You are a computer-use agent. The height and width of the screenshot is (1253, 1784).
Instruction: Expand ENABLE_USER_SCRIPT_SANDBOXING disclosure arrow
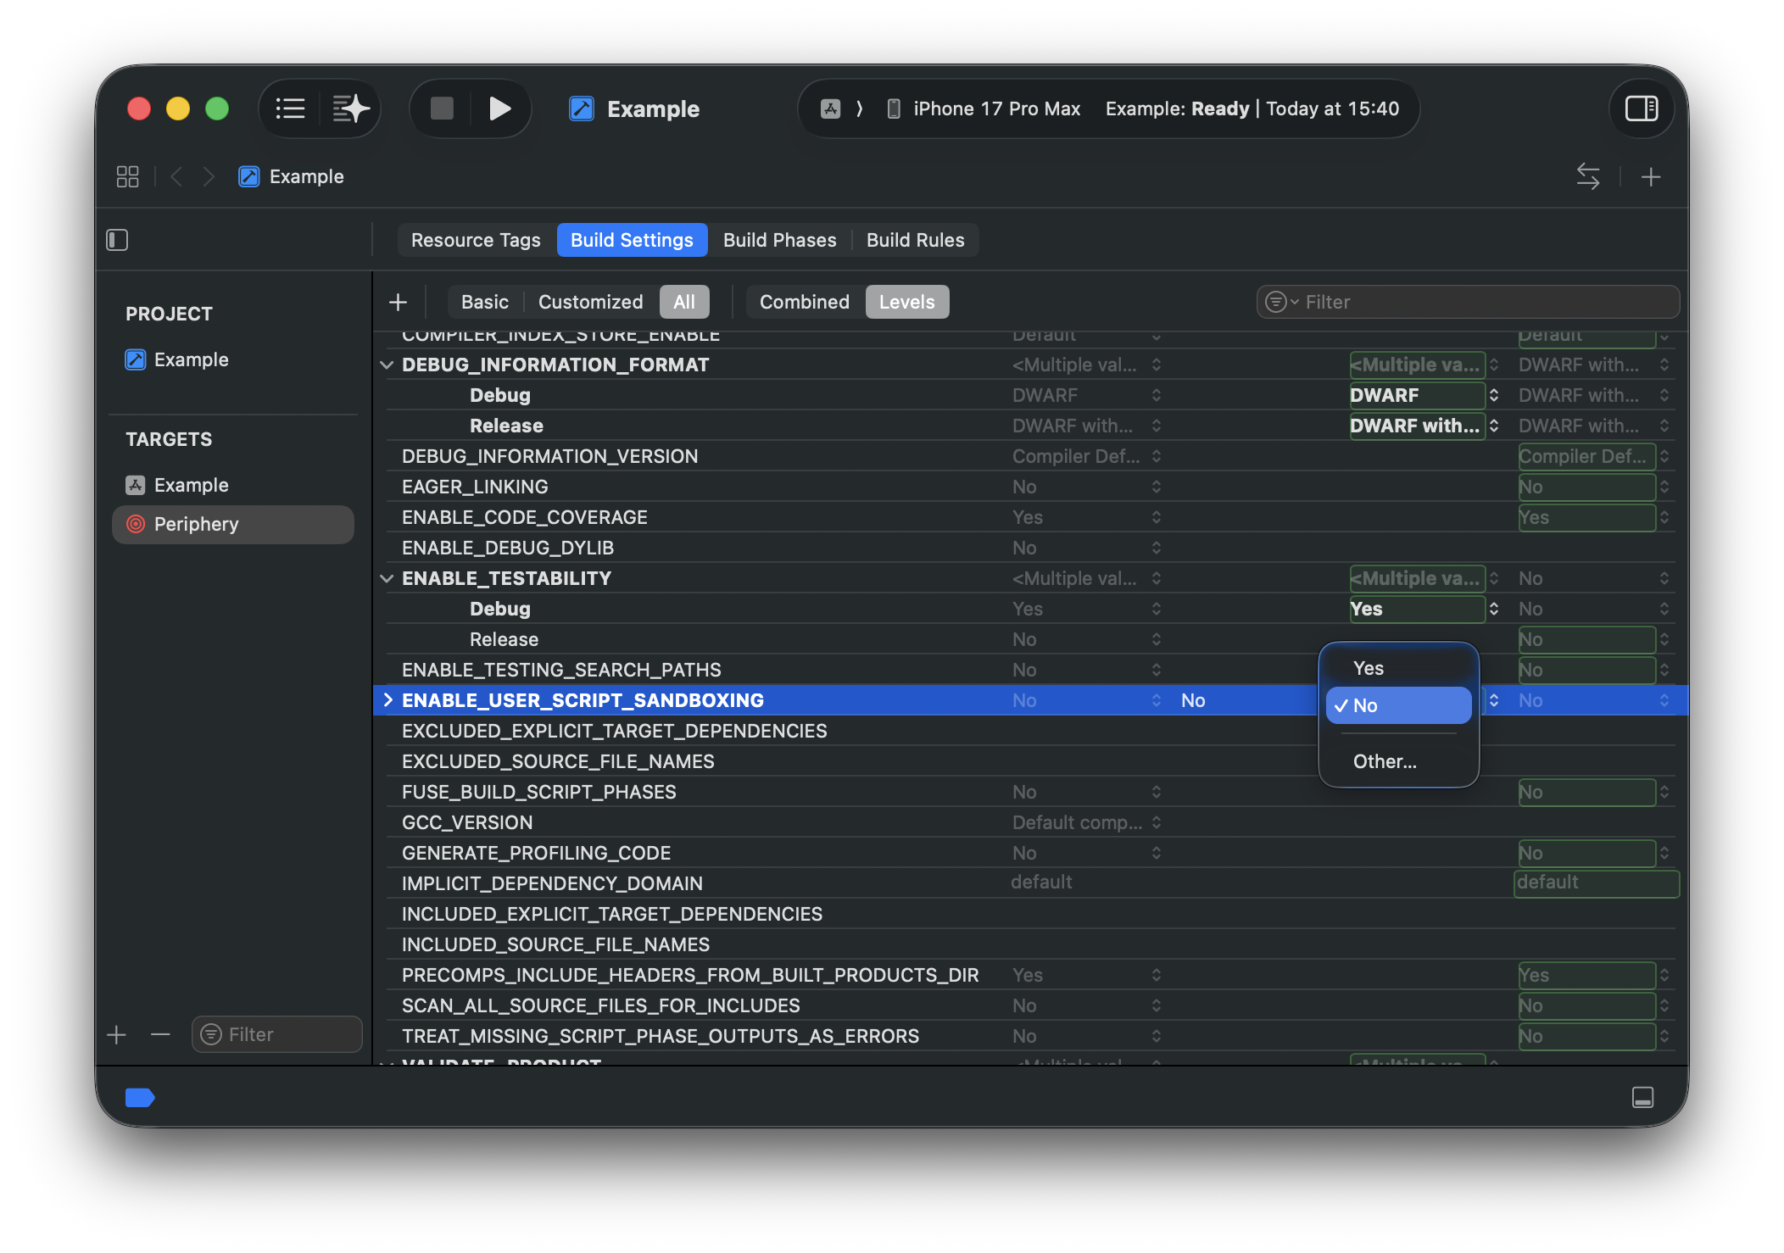pos(387,700)
